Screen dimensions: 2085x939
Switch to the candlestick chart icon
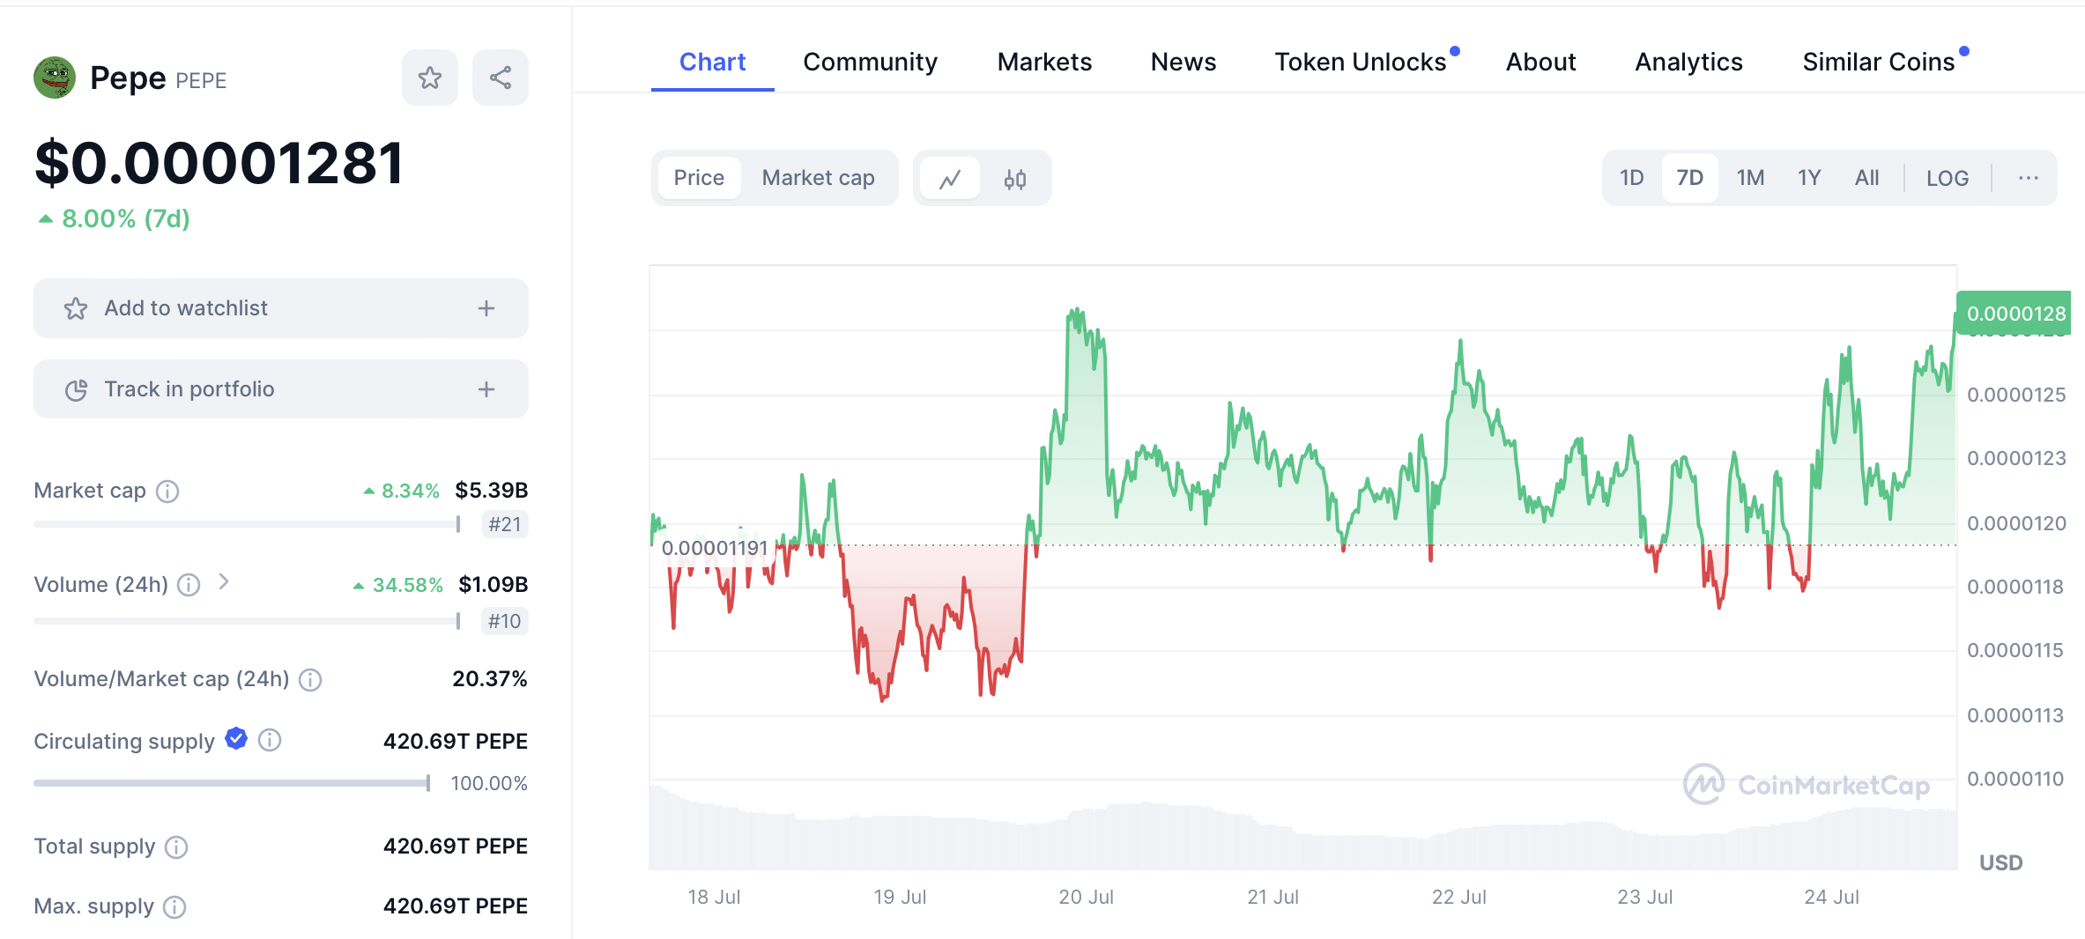[1015, 179]
